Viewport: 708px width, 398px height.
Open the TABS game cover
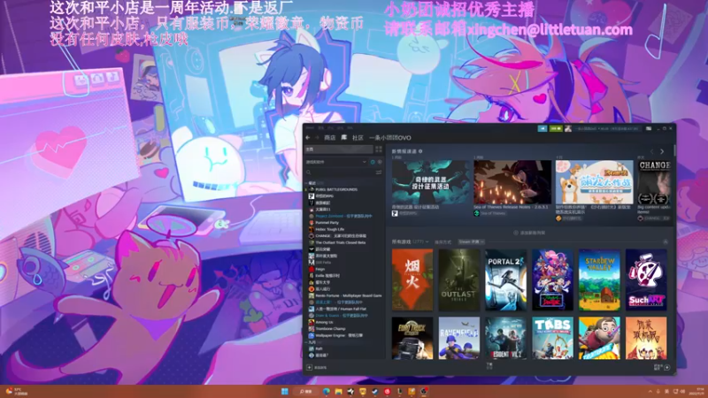coord(552,338)
